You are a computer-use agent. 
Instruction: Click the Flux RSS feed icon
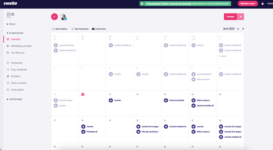coord(8,53)
